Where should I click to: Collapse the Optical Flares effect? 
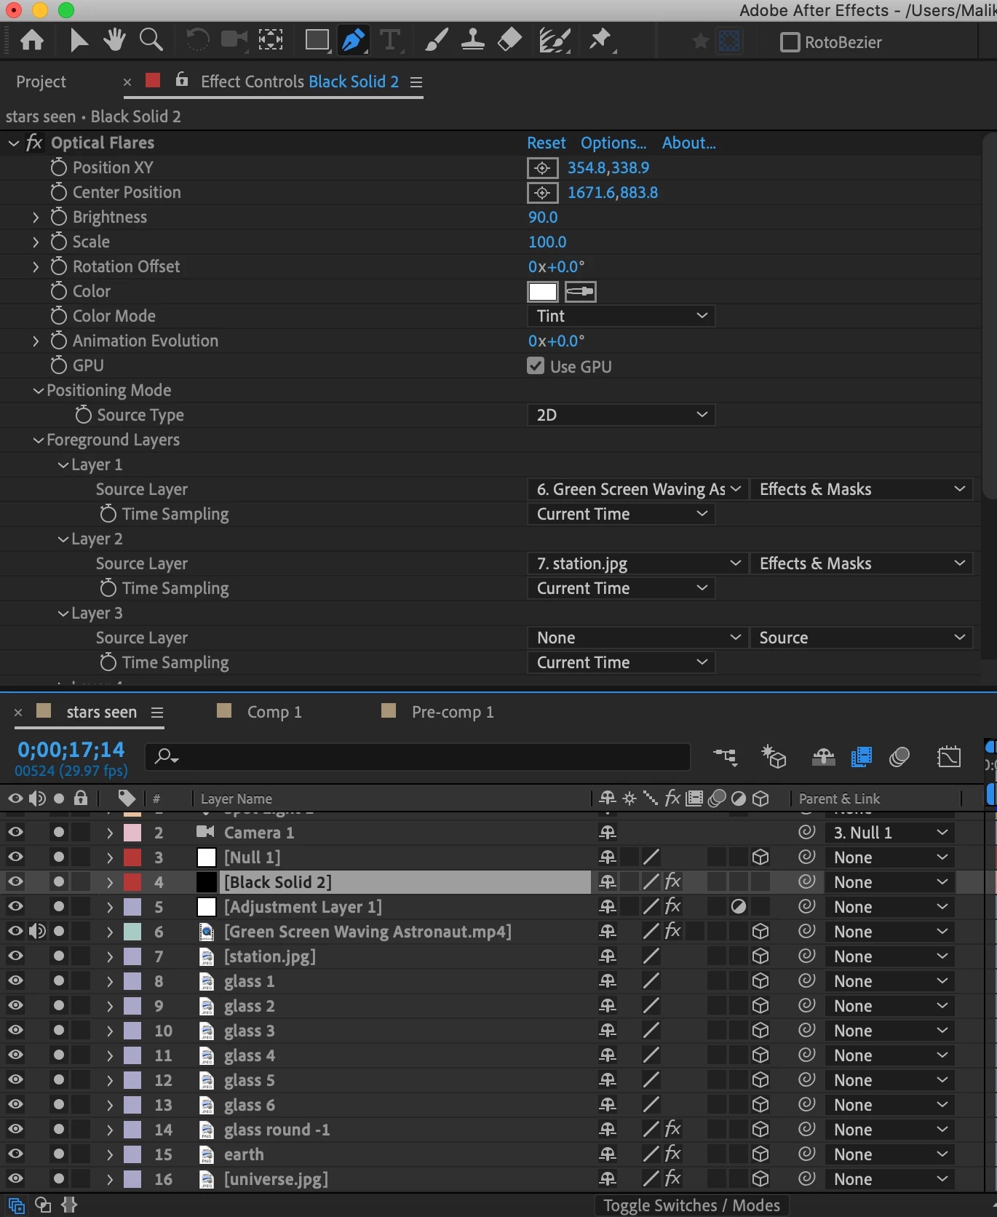pos(14,143)
